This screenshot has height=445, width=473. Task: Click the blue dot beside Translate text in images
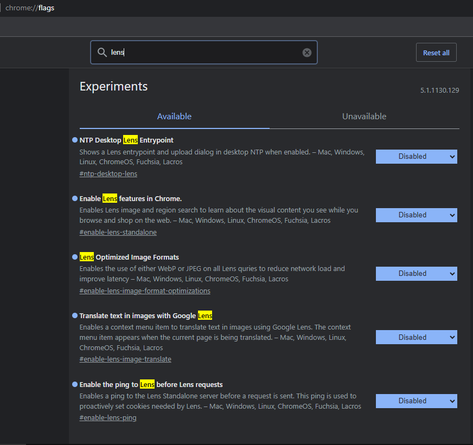pyautogui.click(x=75, y=315)
